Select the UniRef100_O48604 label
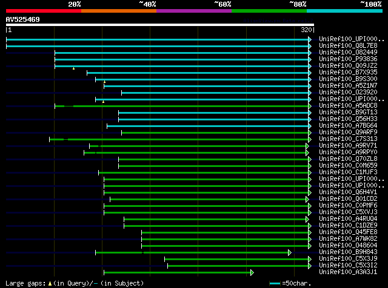388x288 pixels. [348, 246]
